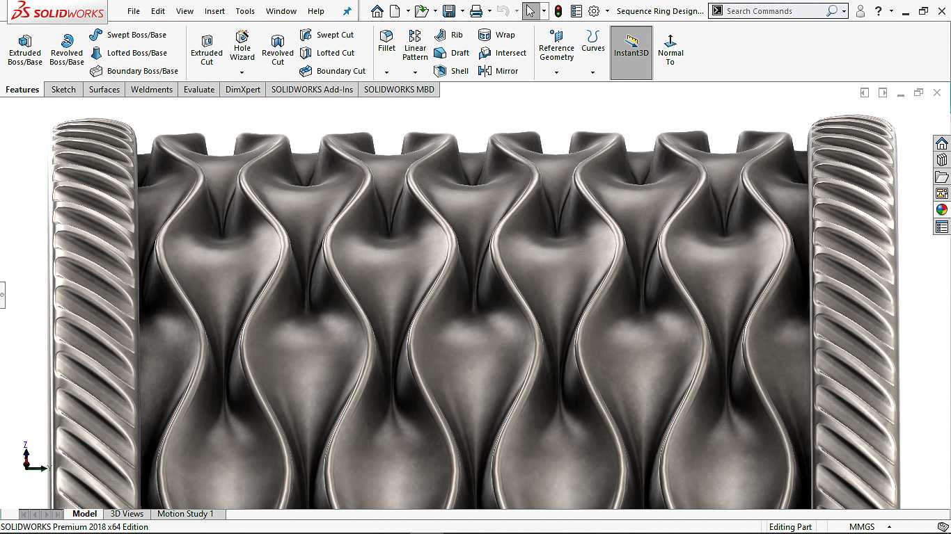This screenshot has height=534, width=951.
Task: Open the Insert menu
Action: (214, 11)
